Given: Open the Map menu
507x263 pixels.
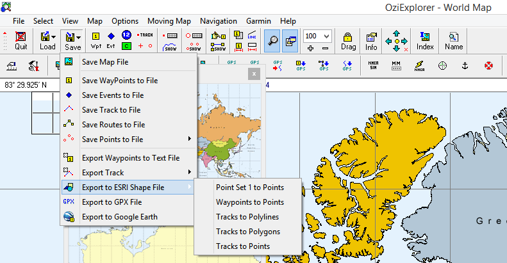Looking at the screenshot, I should point(95,21).
